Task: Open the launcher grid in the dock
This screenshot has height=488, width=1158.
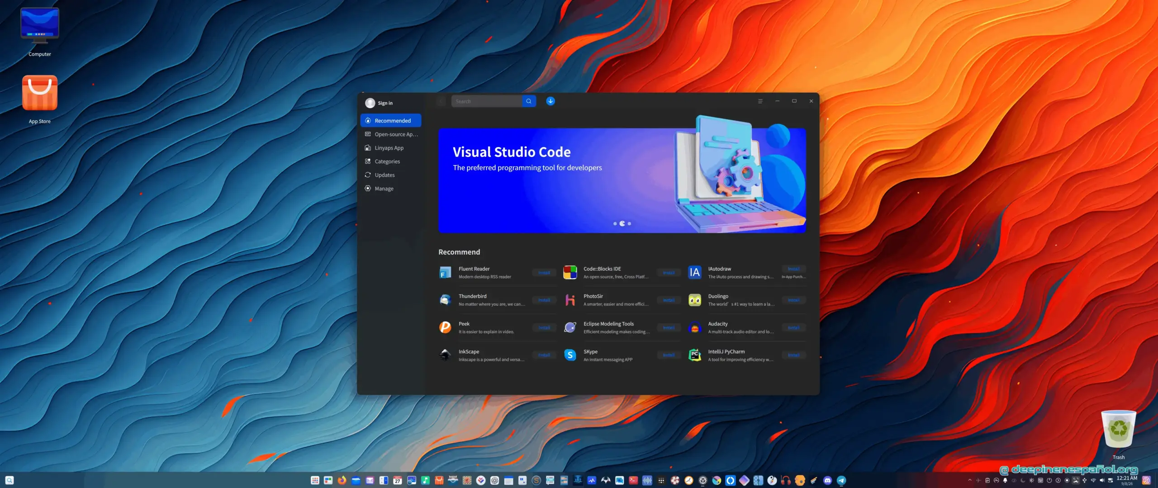Action: pos(315,480)
